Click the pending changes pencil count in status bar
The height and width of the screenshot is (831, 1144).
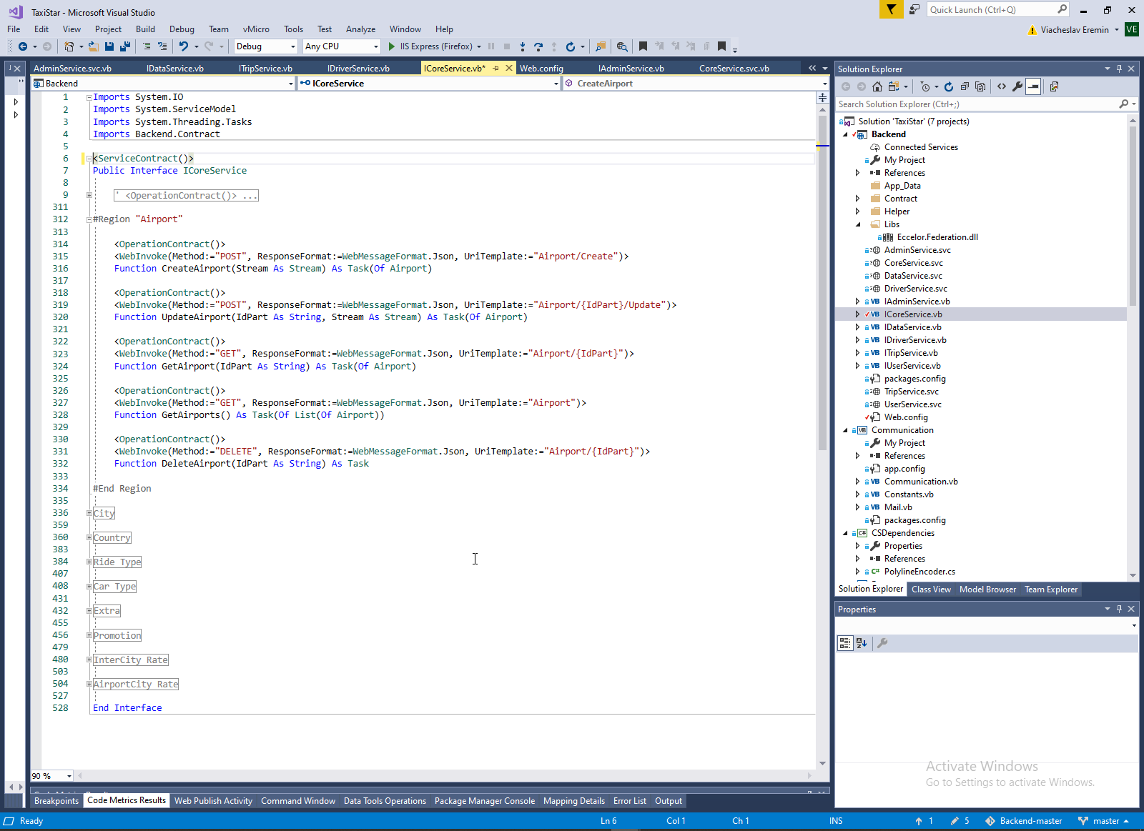click(x=960, y=821)
